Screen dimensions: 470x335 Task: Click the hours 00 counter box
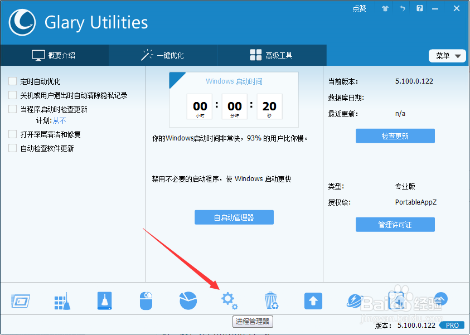point(200,106)
